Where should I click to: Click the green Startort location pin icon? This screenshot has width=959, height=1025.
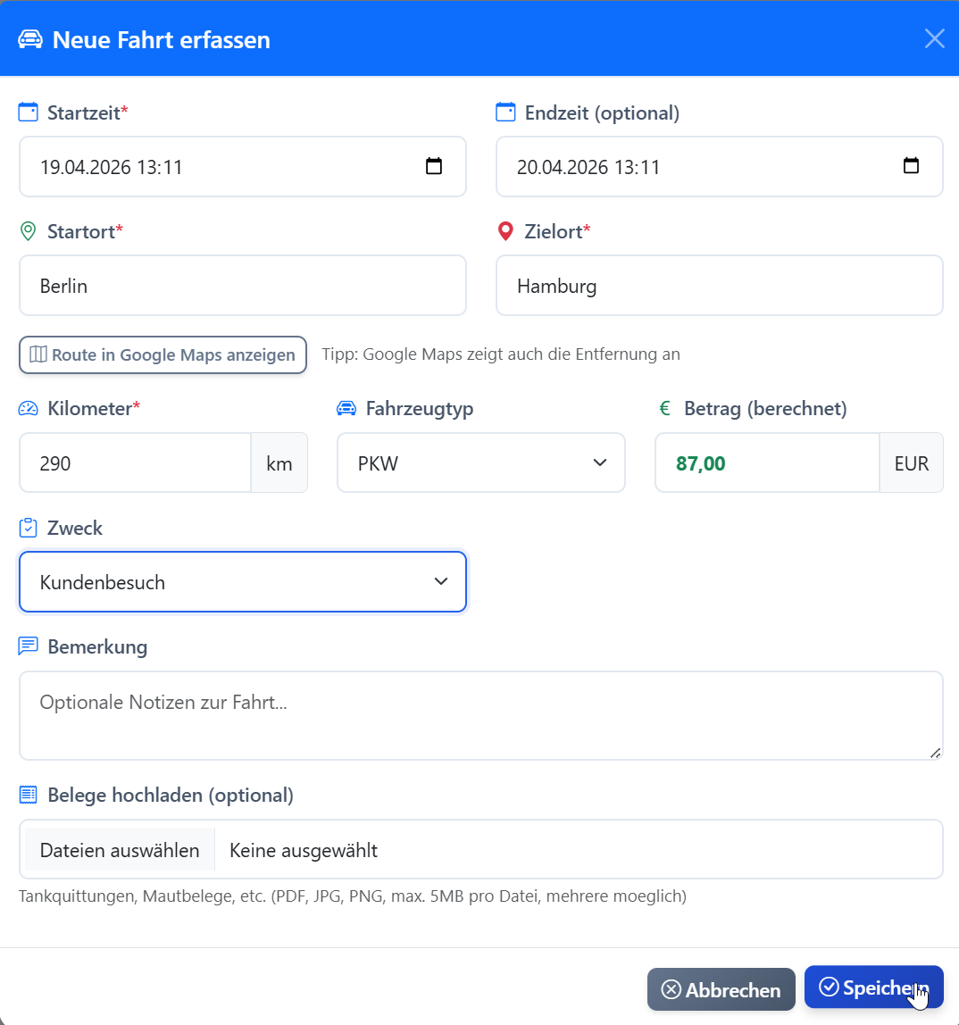pyautogui.click(x=29, y=232)
